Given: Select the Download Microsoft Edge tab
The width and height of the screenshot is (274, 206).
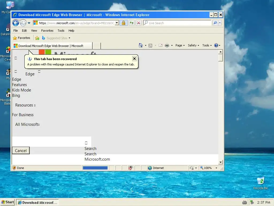Looking at the screenshot, I should [52, 46].
